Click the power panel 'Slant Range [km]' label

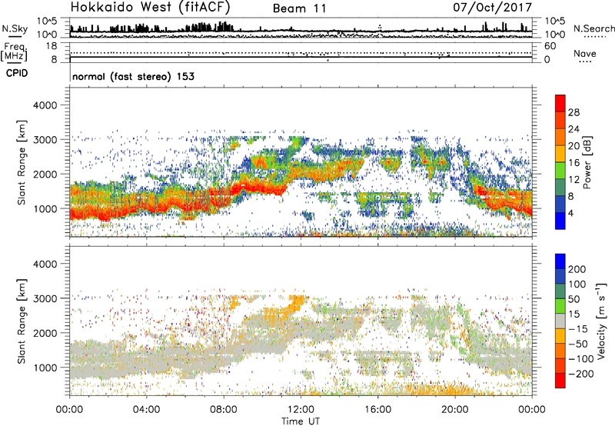coord(22,162)
